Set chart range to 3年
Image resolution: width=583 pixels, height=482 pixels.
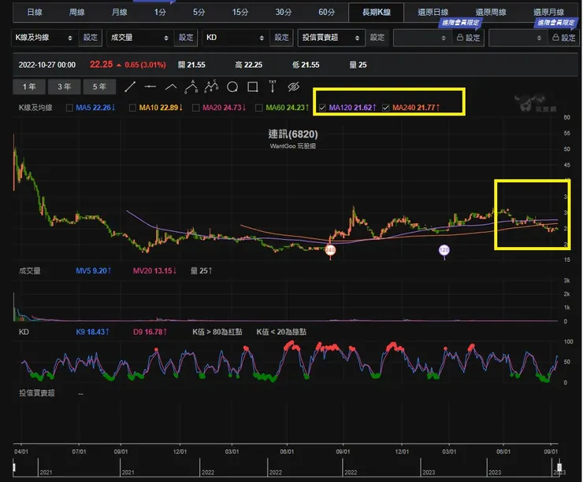pos(64,86)
